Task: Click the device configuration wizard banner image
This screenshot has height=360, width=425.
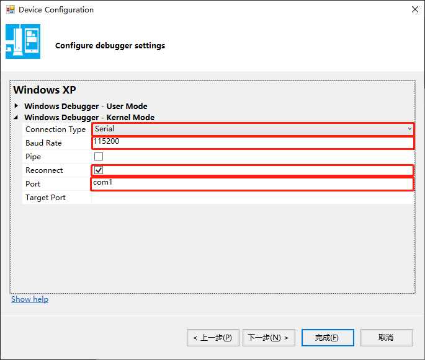Action: tap(23, 42)
